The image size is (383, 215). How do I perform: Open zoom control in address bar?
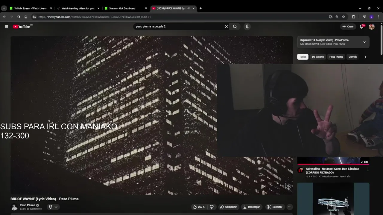(337, 17)
